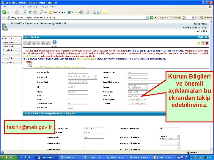Switch to Microsoft PowerPoint taskbar item

163,157
